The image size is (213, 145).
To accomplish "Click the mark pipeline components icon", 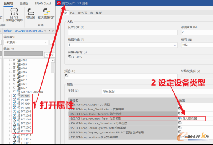I will click(x=46, y=12).
